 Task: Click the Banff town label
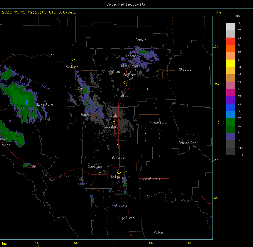36,166
